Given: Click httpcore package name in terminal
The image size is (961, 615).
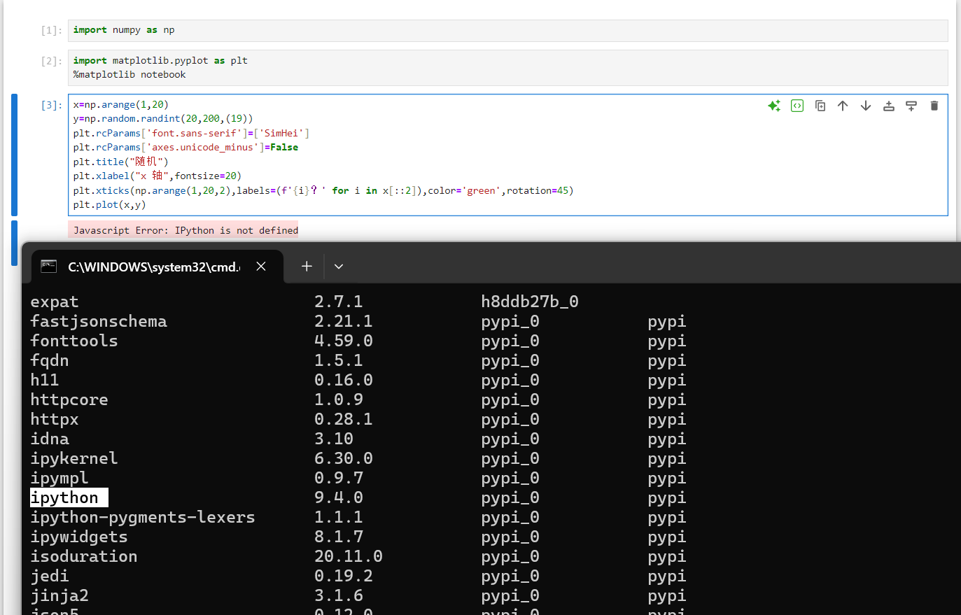Looking at the screenshot, I should (69, 400).
